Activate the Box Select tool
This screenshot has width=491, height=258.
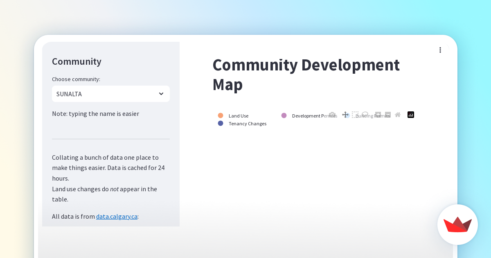(355, 115)
